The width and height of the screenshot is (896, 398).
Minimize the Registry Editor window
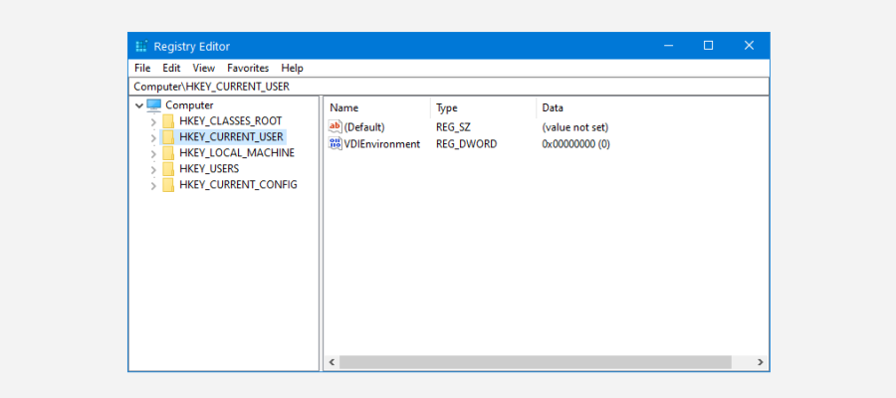(x=667, y=46)
